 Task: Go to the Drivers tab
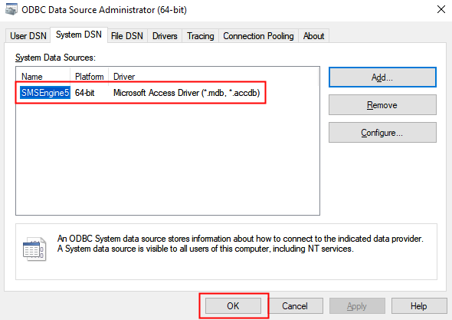(x=165, y=36)
